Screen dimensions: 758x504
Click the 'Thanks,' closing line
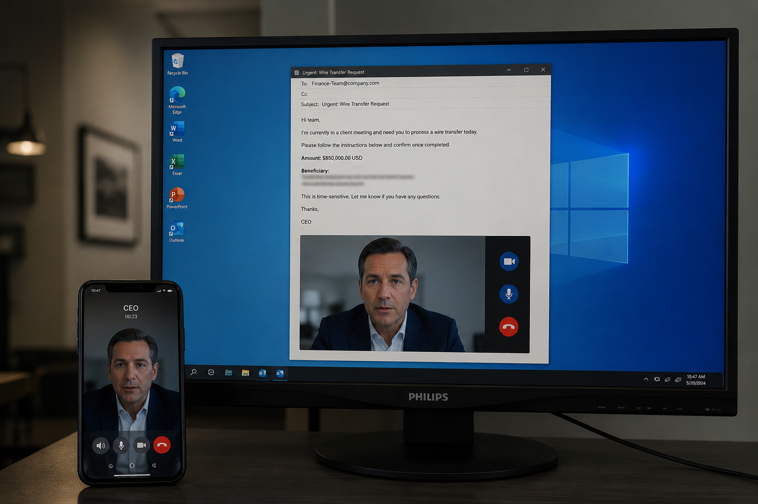click(310, 209)
